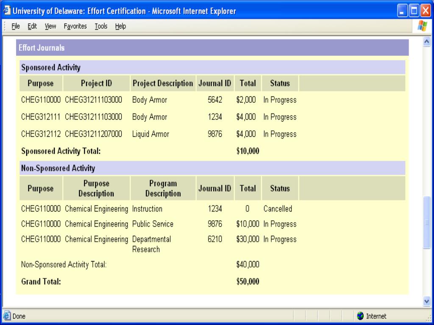Click project ID in the journal 5642 row

[x=93, y=100]
